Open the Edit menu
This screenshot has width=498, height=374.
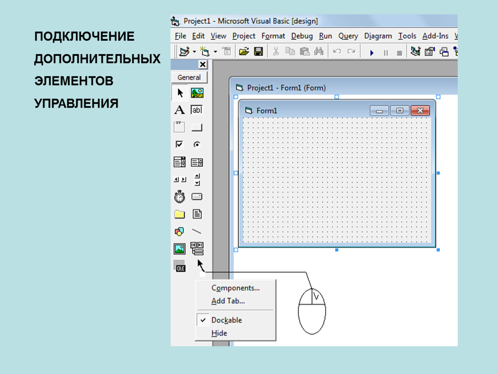pos(198,36)
